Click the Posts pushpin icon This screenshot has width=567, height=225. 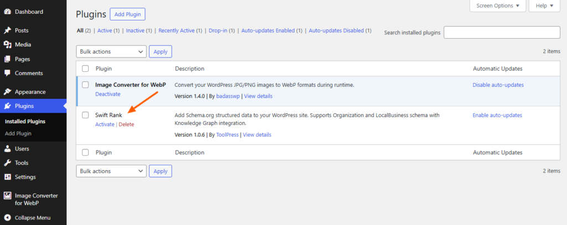pyautogui.click(x=7, y=30)
